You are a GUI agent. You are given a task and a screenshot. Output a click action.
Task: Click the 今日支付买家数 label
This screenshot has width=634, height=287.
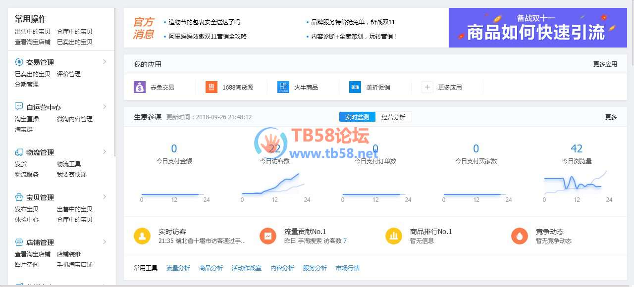(476, 161)
